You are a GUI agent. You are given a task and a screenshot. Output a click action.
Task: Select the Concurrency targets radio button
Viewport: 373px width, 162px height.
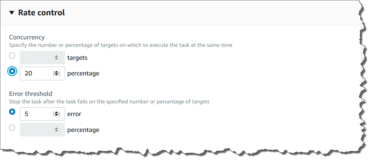click(x=12, y=56)
